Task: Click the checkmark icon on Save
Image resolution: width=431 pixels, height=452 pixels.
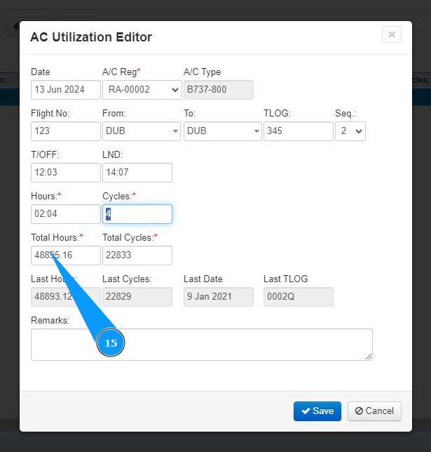Action: 306,411
